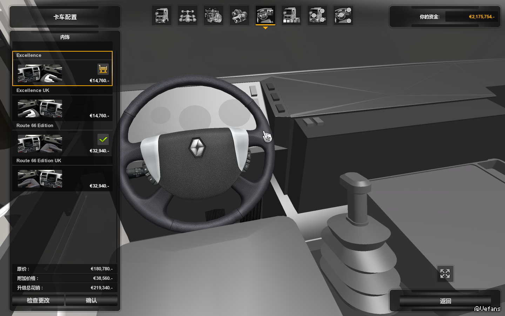Select the engine upgrade category icon
The height and width of the screenshot is (316, 505).
coord(213,16)
